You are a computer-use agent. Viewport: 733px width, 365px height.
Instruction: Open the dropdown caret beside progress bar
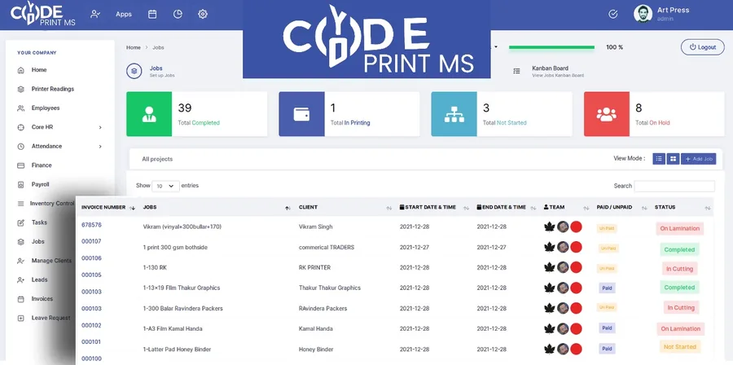[495, 47]
